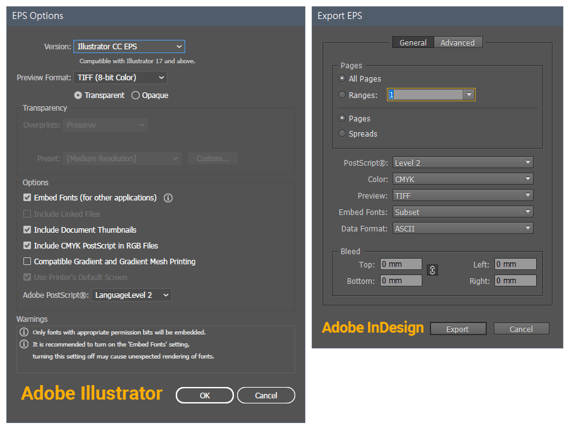Image resolution: width=569 pixels, height=430 pixels.
Task: Switch to the Advanced tab
Action: click(x=458, y=42)
